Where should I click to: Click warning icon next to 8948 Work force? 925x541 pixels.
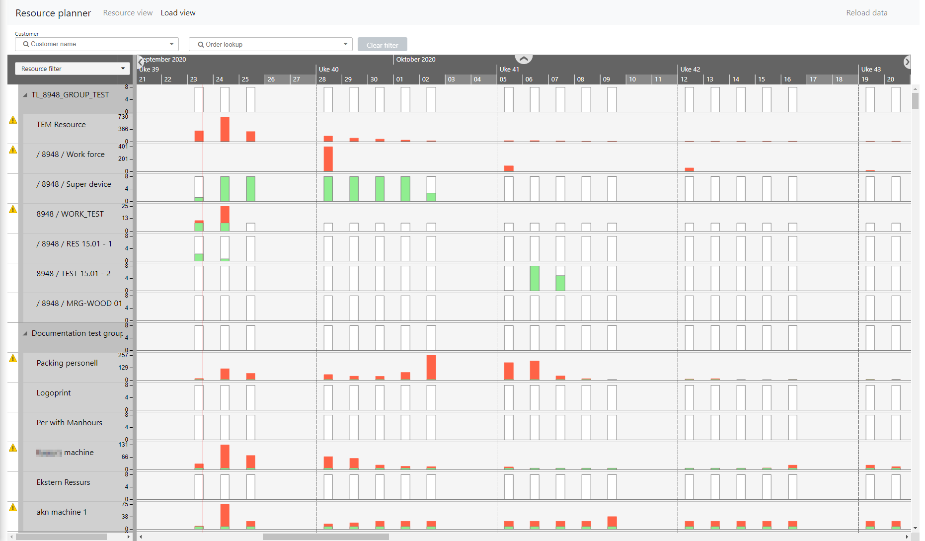pyautogui.click(x=13, y=150)
